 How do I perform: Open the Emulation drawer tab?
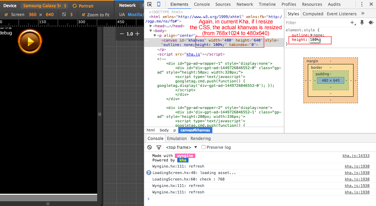(x=177, y=139)
